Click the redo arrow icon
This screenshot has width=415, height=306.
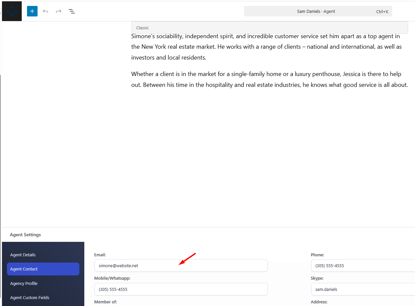(x=59, y=11)
